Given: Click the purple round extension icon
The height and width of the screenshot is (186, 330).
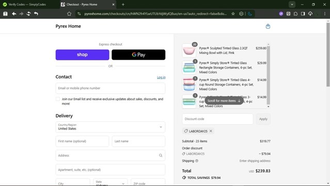Looking at the screenshot, I should (281, 13).
